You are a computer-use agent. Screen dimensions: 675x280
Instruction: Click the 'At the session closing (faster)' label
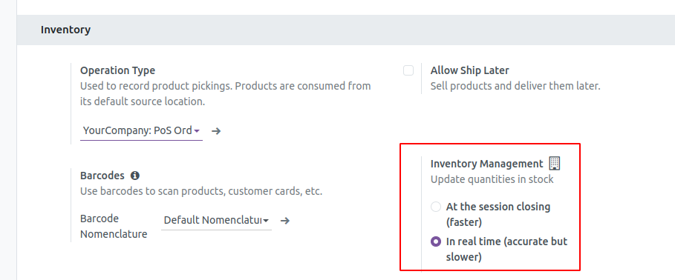(x=498, y=214)
